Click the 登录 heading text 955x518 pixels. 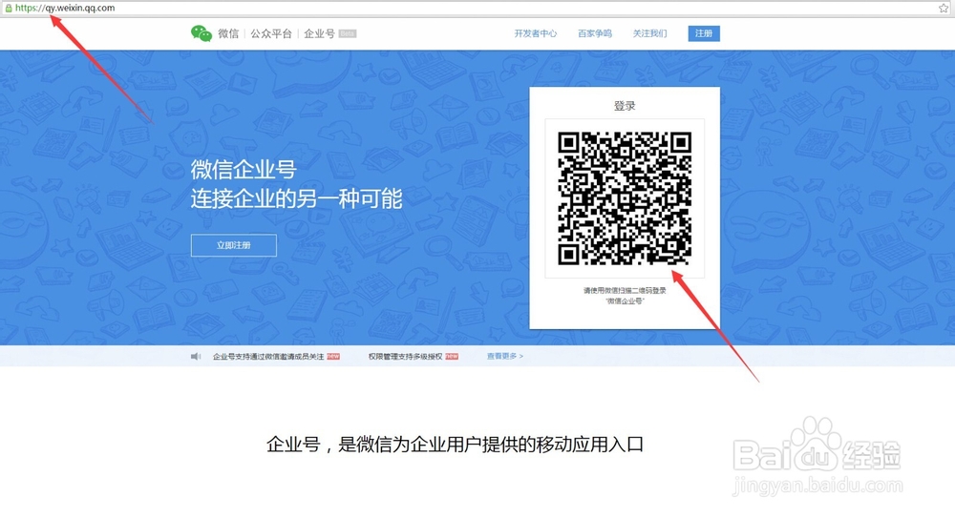625,106
